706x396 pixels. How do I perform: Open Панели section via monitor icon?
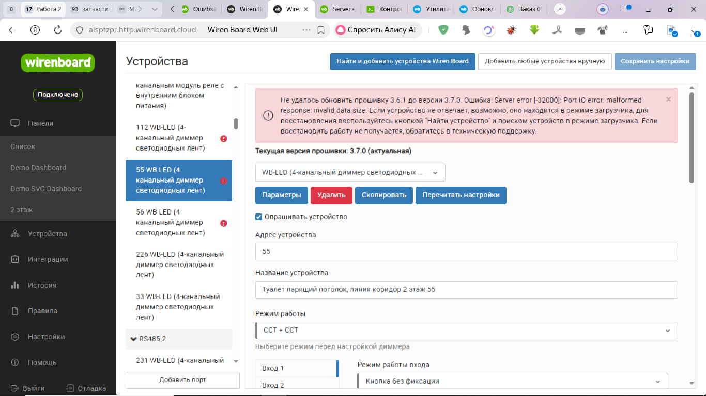pyautogui.click(x=15, y=123)
